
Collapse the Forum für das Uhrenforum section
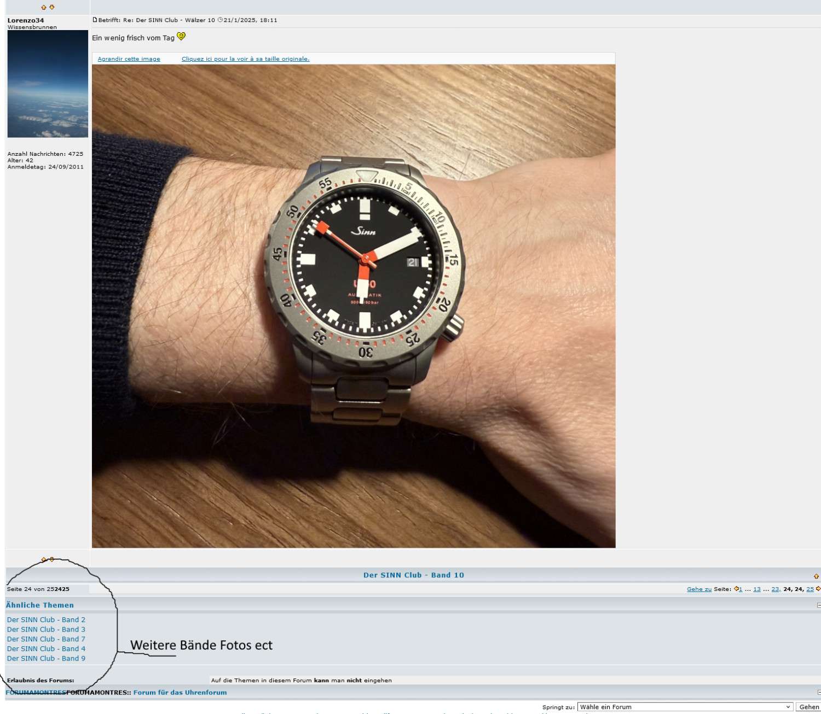(818, 692)
